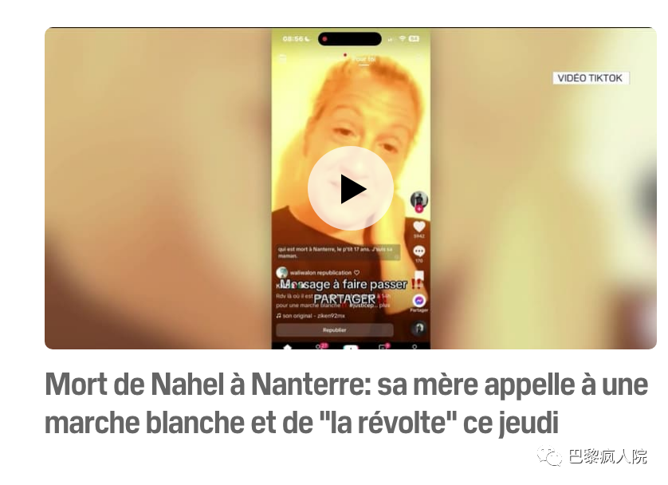Click the blurred video thumbnail background
The width and height of the screenshot is (668, 485).
point(158,187)
